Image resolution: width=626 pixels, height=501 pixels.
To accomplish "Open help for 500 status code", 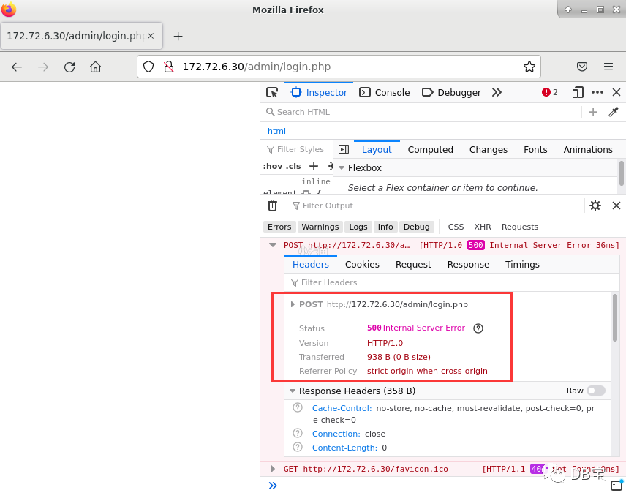I will (x=478, y=328).
